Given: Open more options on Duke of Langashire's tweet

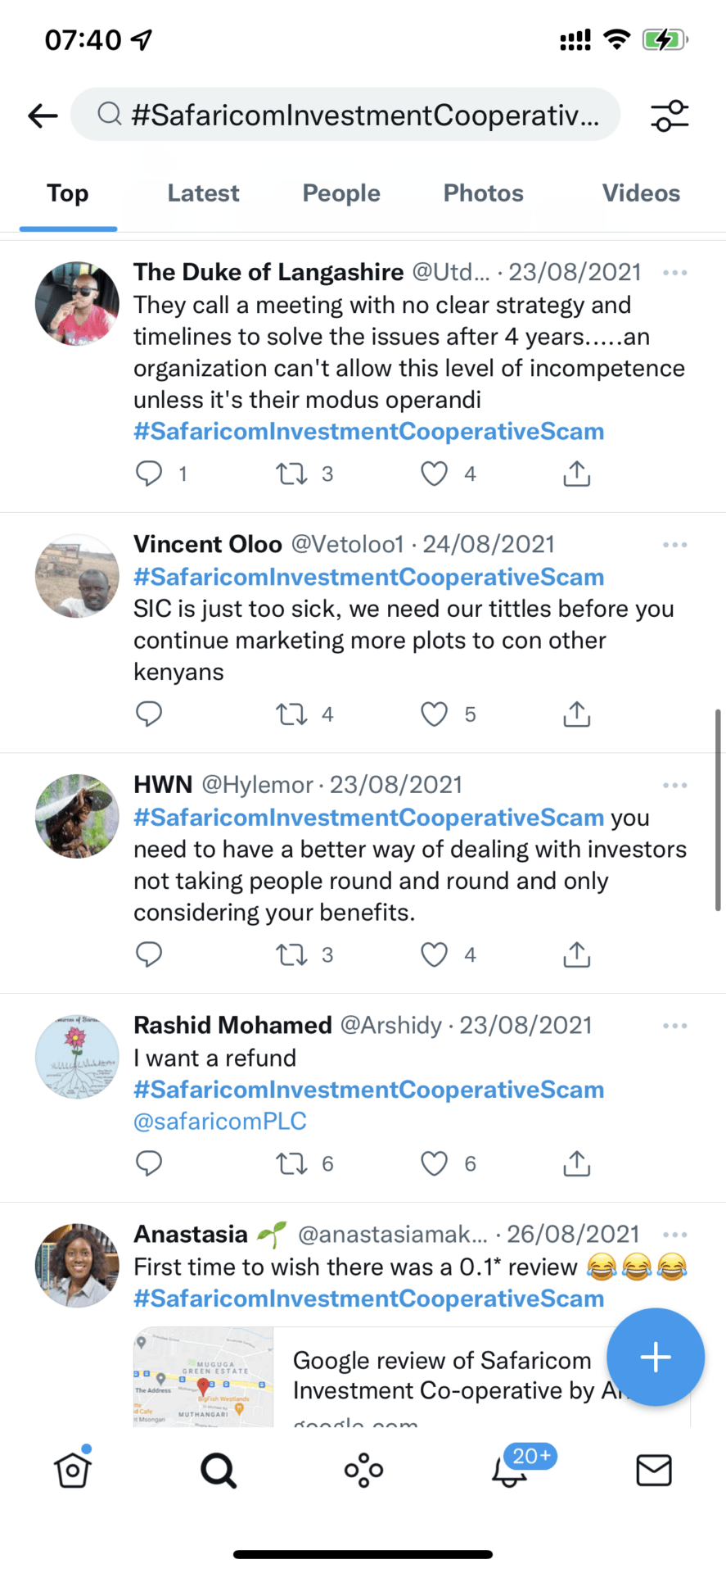Looking at the screenshot, I should (x=674, y=273).
